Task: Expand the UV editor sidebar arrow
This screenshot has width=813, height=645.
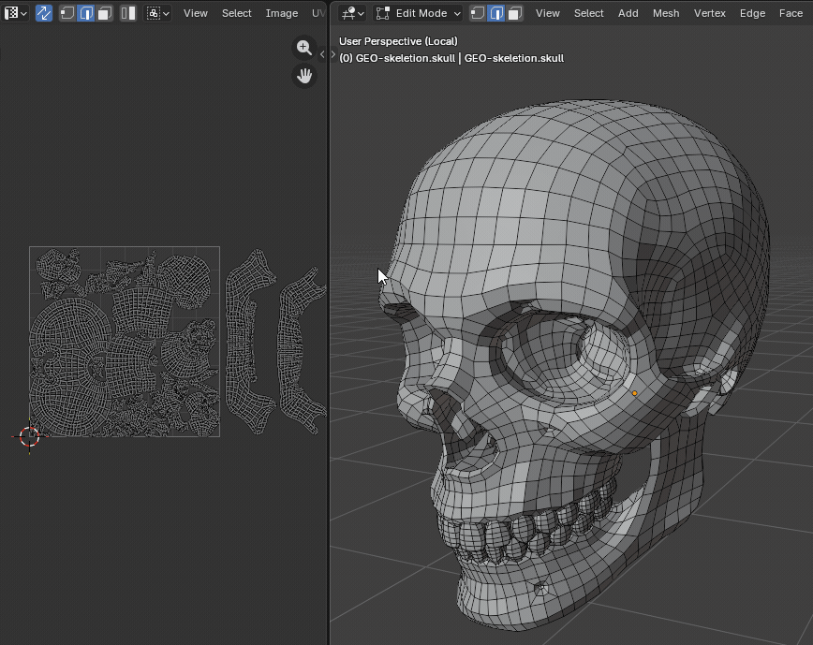Action: tap(322, 54)
